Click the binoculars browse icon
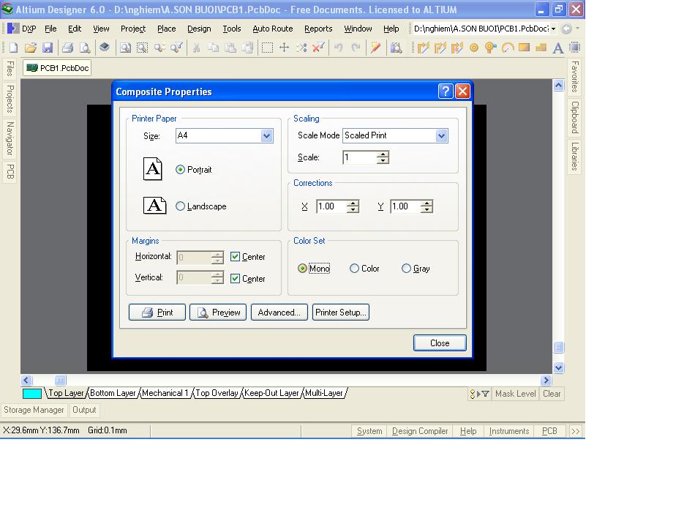The width and height of the screenshot is (695, 505). click(x=397, y=48)
